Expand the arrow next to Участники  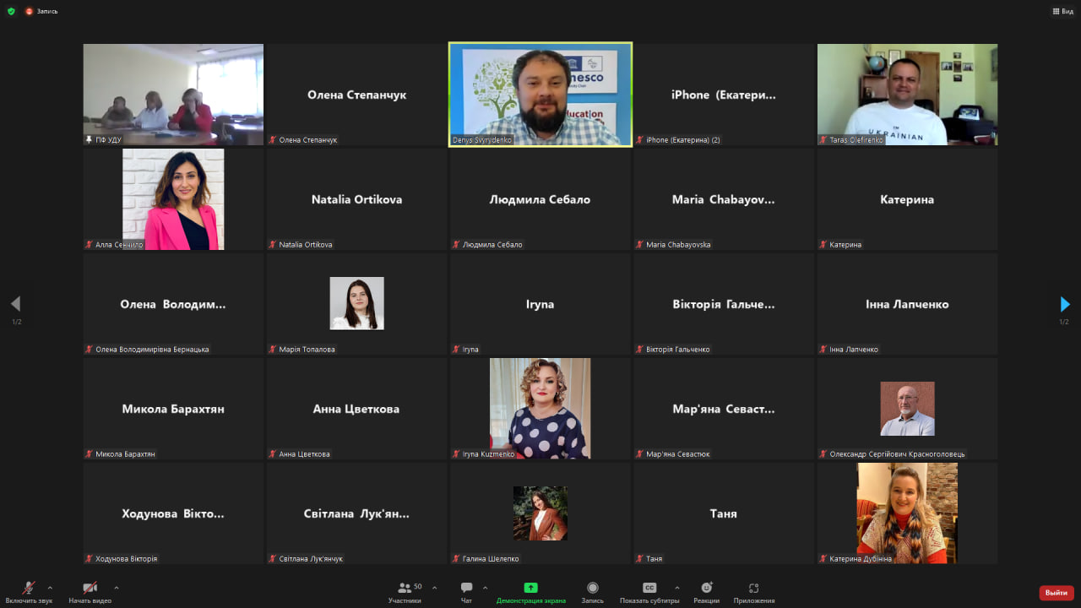pyautogui.click(x=434, y=588)
